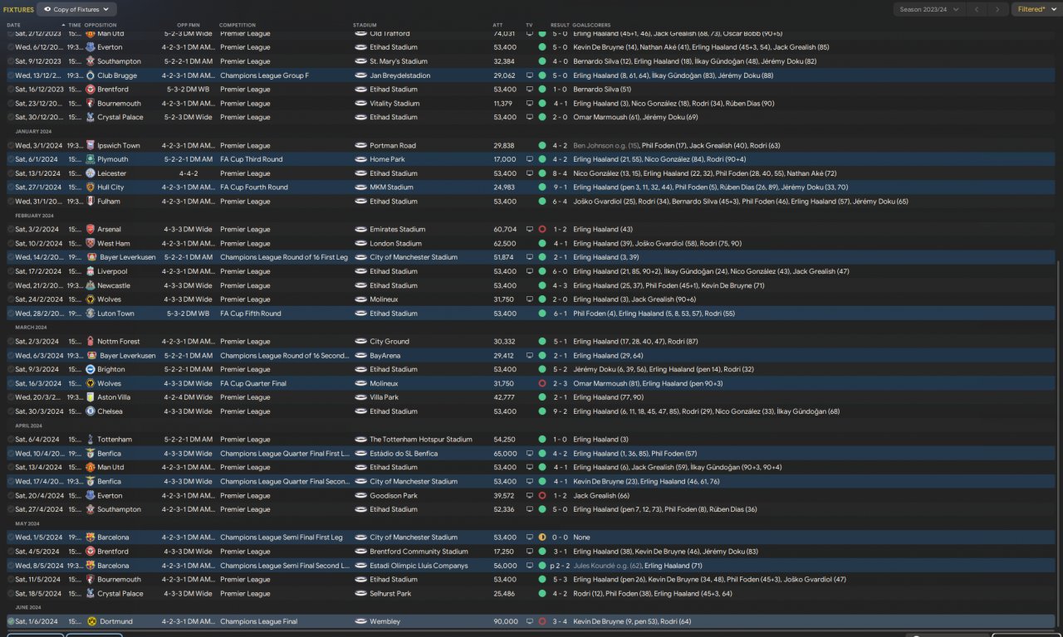The height and width of the screenshot is (637, 1063).
Task: Click the stadium icon beside Wembley
Action: 360,621
